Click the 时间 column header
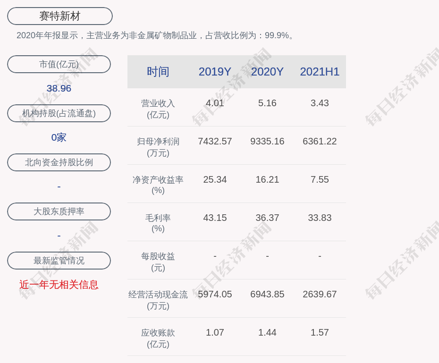 [x=158, y=72]
